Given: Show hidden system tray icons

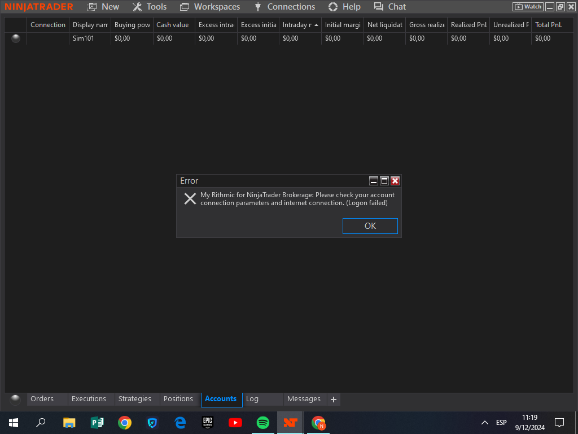Looking at the screenshot, I should point(485,423).
